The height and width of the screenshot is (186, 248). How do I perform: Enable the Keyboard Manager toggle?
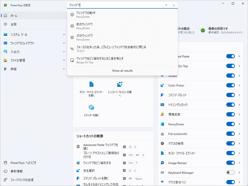(231, 172)
